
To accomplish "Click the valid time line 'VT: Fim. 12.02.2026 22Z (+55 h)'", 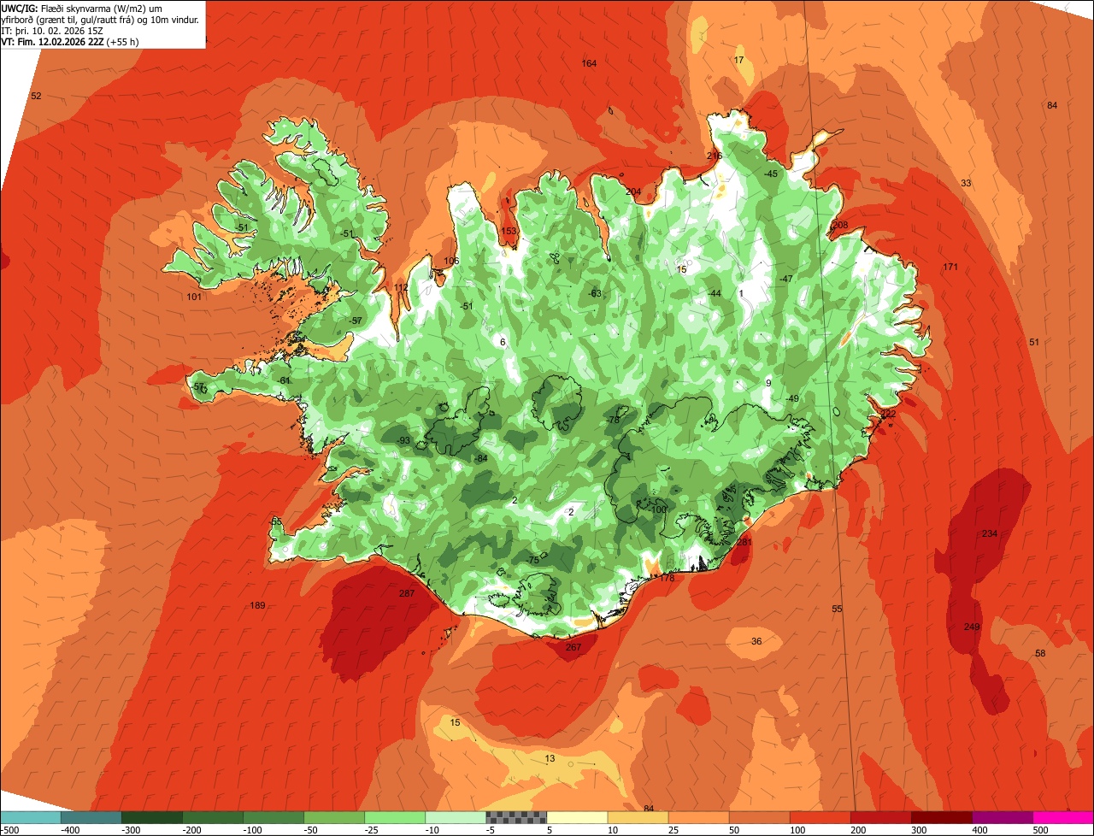I will pos(69,41).
